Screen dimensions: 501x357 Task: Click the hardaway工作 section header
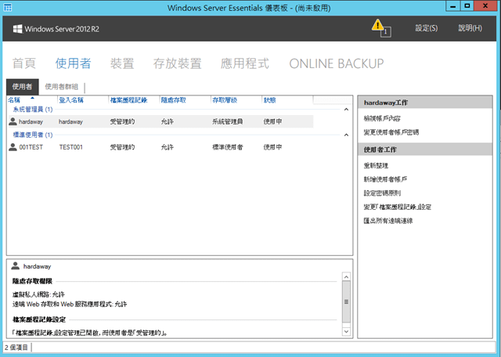pos(425,103)
